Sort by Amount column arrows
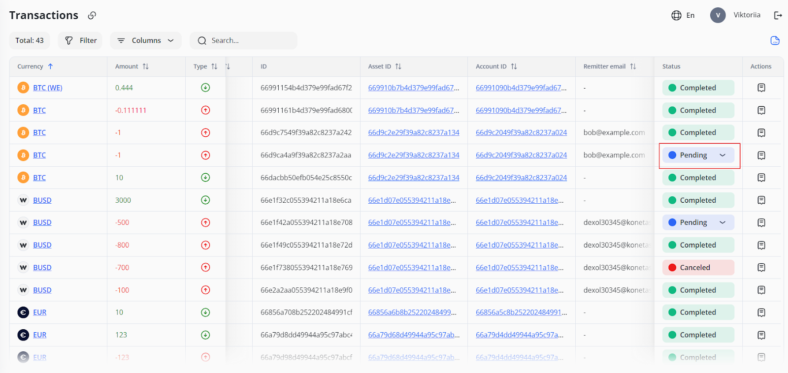788x373 pixels. coord(145,66)
